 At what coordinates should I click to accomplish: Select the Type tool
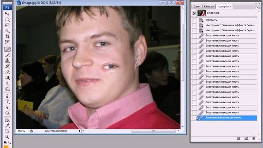coord(7,102)
